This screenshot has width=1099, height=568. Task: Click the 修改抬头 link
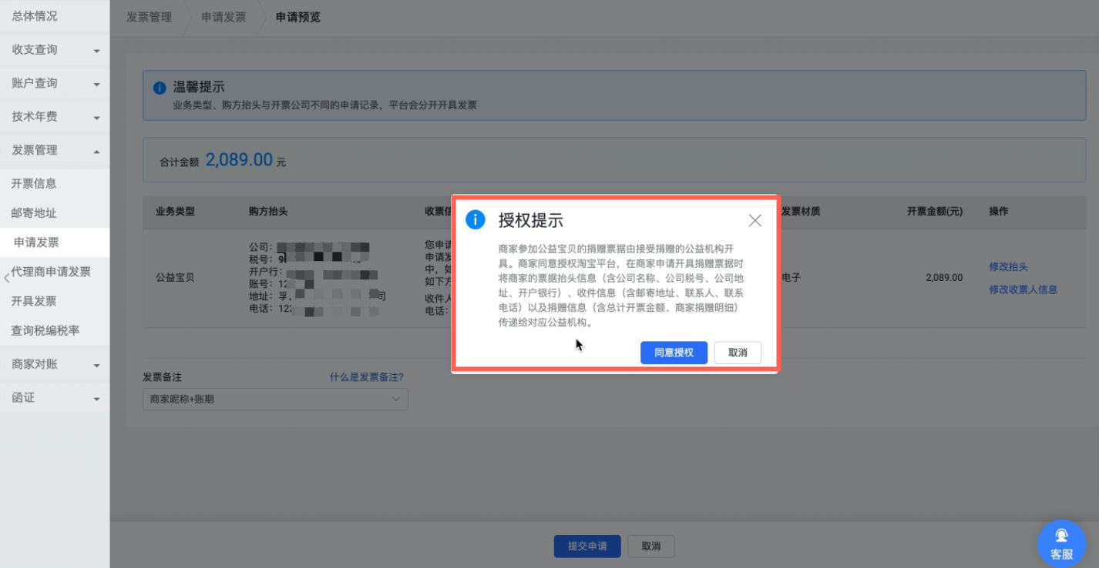(x=1008, y=266)
